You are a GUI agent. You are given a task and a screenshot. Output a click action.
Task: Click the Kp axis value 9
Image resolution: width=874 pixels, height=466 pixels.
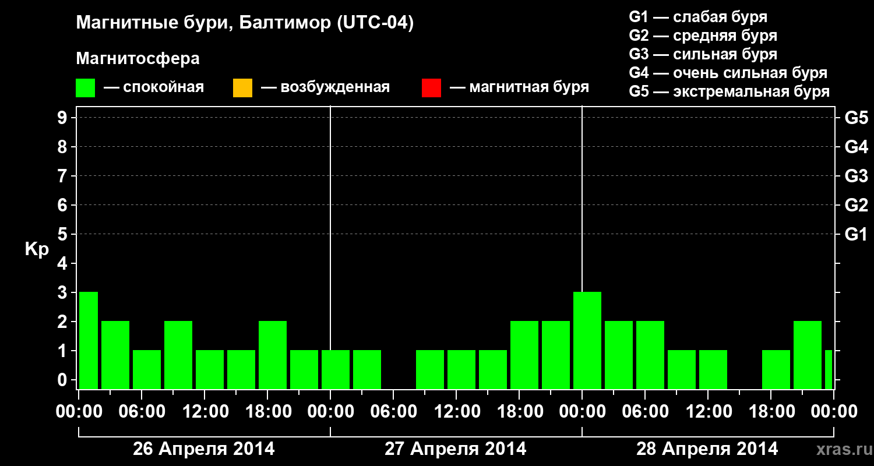tap(64, 118)
